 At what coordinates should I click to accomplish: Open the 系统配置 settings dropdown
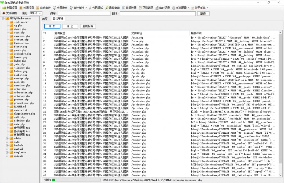click(181, 8)
